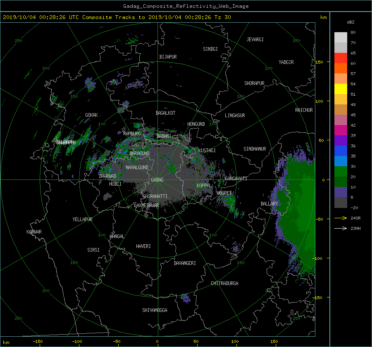Image resolution: width=372 pixels, height=347 pixels.
Task: Select the blue 35-36 dBZ legend swatch
Action: [x=341, y=151]
